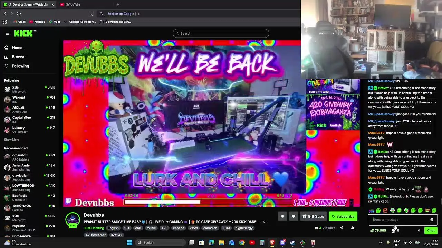The width and height of the screenshot is (442, 248).
Task: Go to Home in sidebar
Action: pyautogui.click(x=13, y=48)
